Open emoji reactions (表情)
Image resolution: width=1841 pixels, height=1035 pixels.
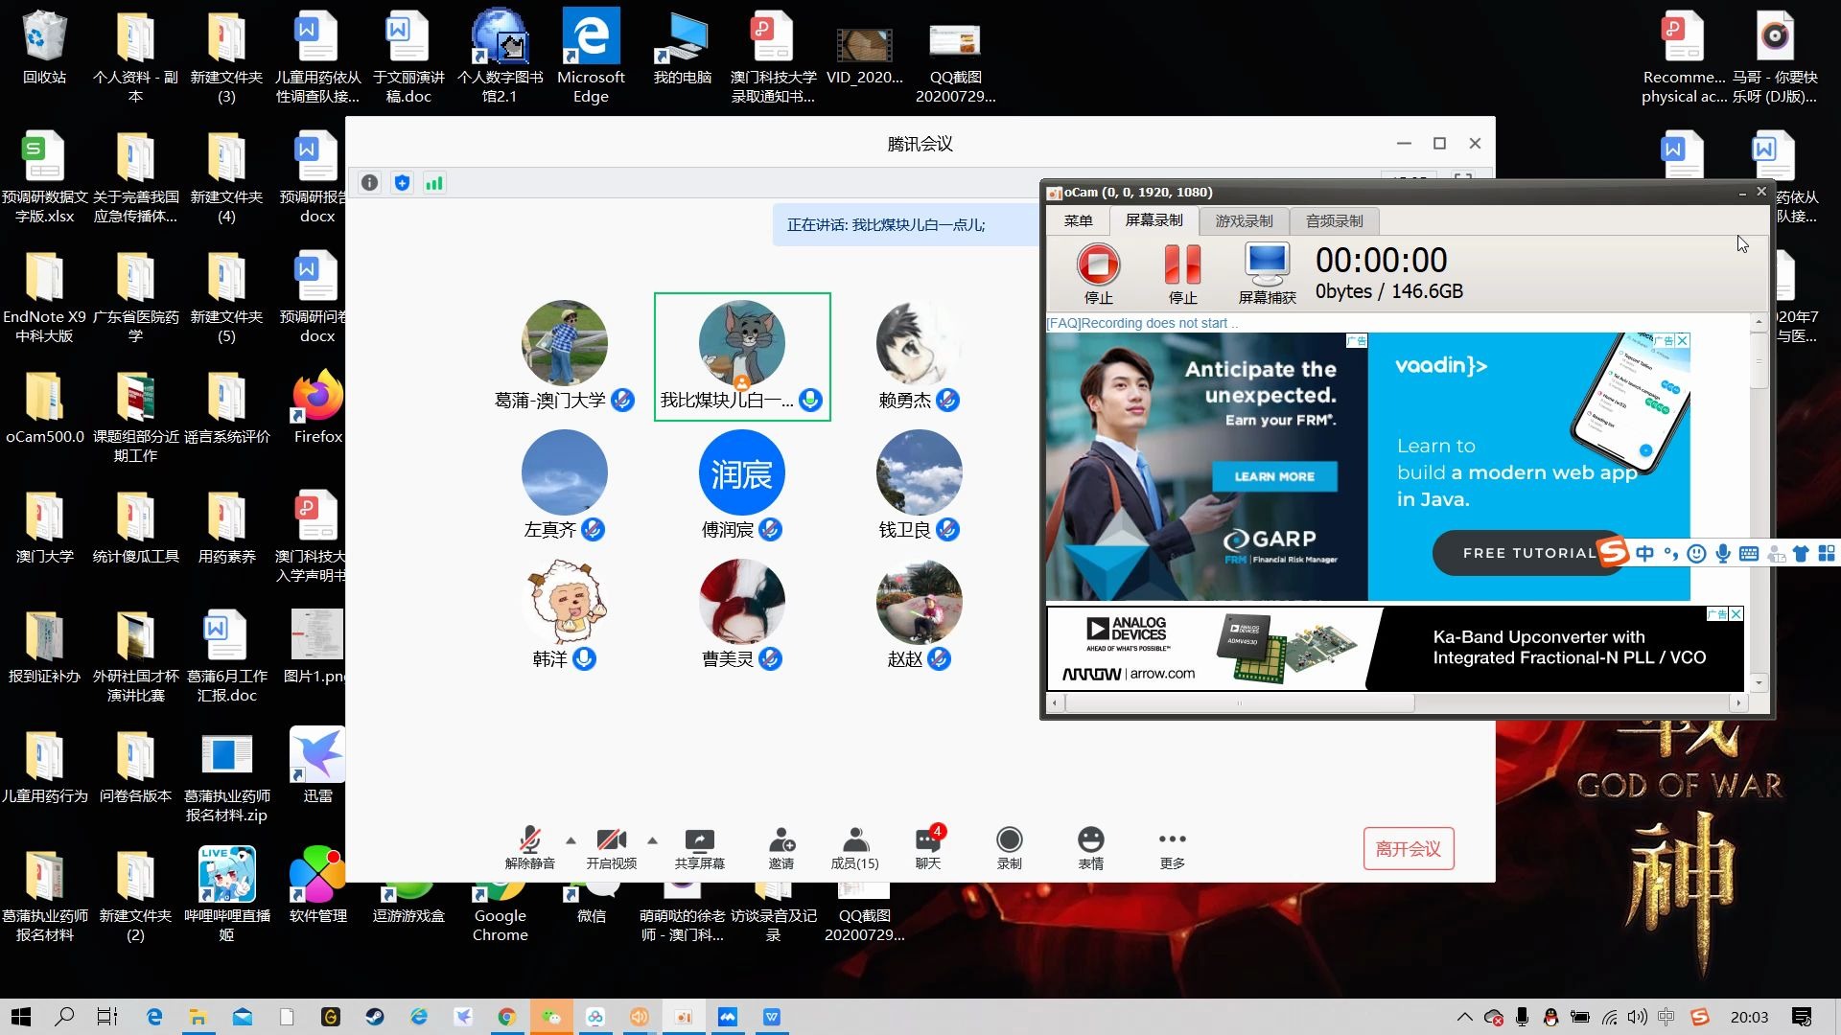pyautogui.click(x=1091, y=847)
